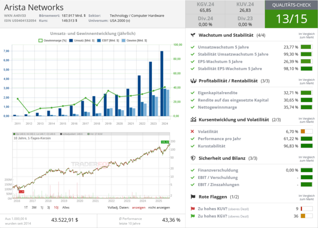Select the 10J chart timeframe
318x228 pixels.
click(x=56, y=208)
